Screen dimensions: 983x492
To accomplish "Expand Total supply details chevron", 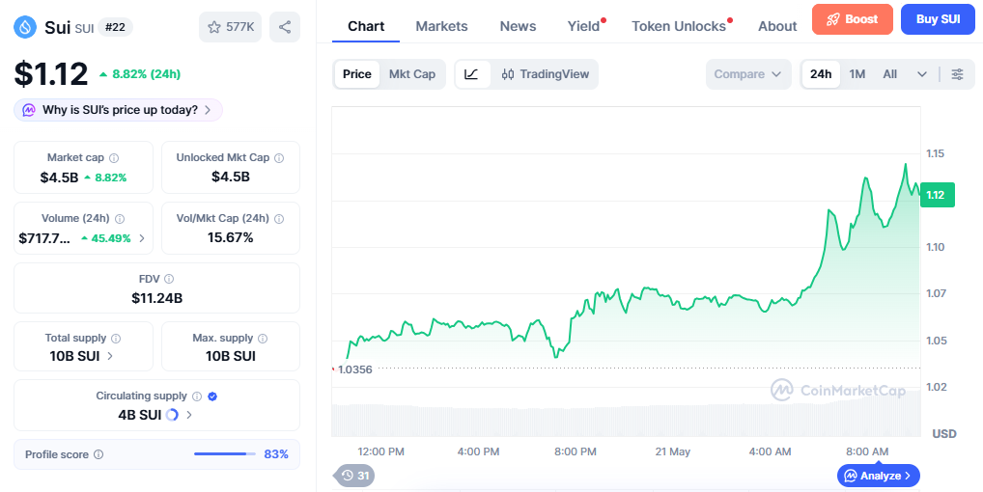I will 110,356.
